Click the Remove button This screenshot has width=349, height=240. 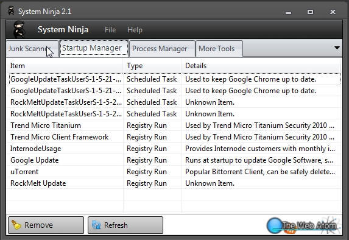pyautogui.click(x=46, y=225)
